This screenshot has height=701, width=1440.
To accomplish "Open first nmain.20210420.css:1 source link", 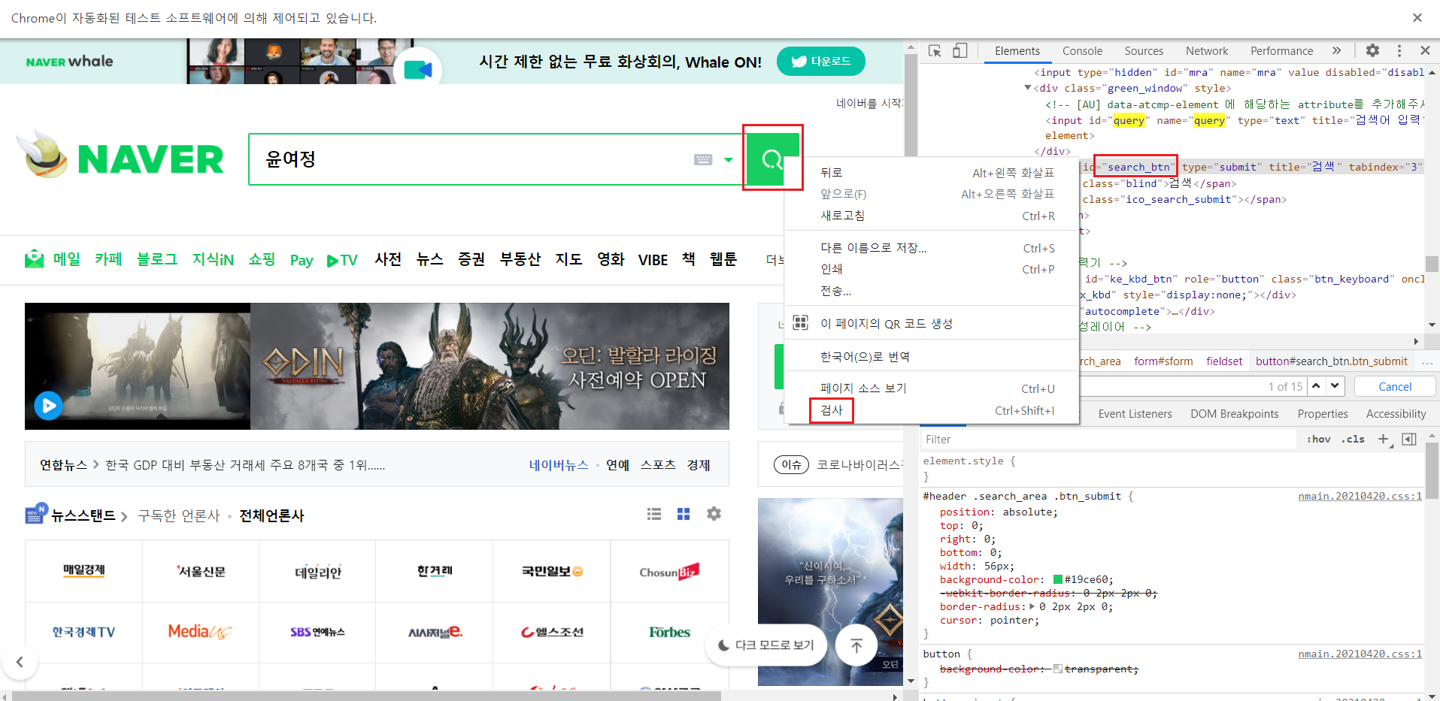I will tap(1360, 497).
